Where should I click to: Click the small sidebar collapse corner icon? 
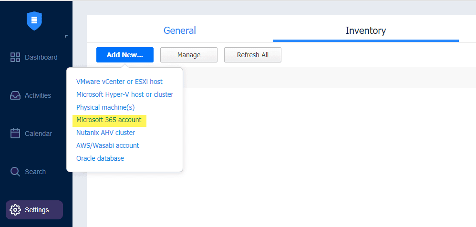coord(66,36)
